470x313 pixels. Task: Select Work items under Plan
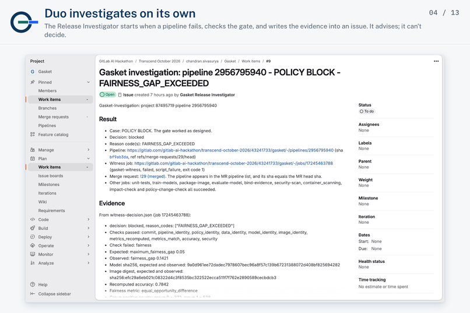(x=61, y=167)
